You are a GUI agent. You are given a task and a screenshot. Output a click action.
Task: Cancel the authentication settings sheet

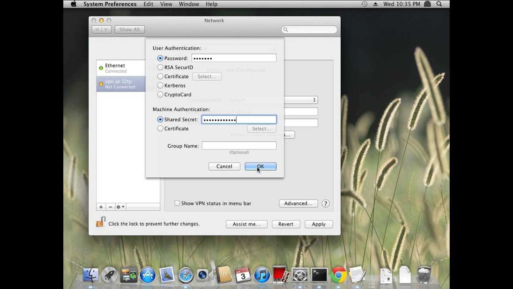(x=224, y=166)
